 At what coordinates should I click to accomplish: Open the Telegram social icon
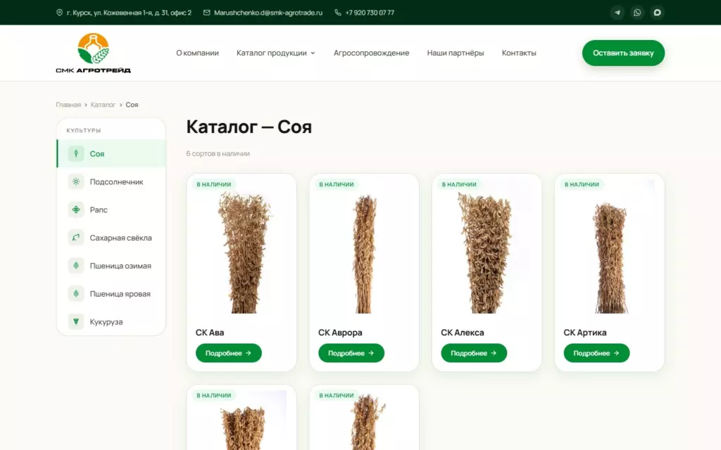(617, 13)
